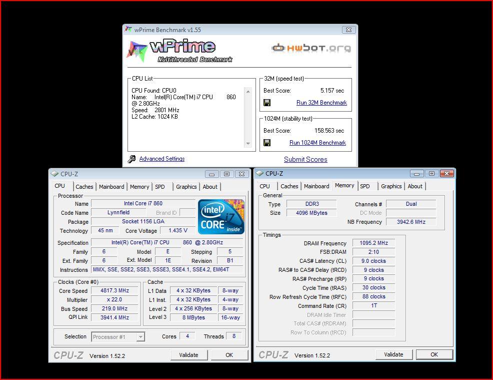Click Command Rate value 1T
The height and width of the screenshot is (380, 493).
[374, 306]
